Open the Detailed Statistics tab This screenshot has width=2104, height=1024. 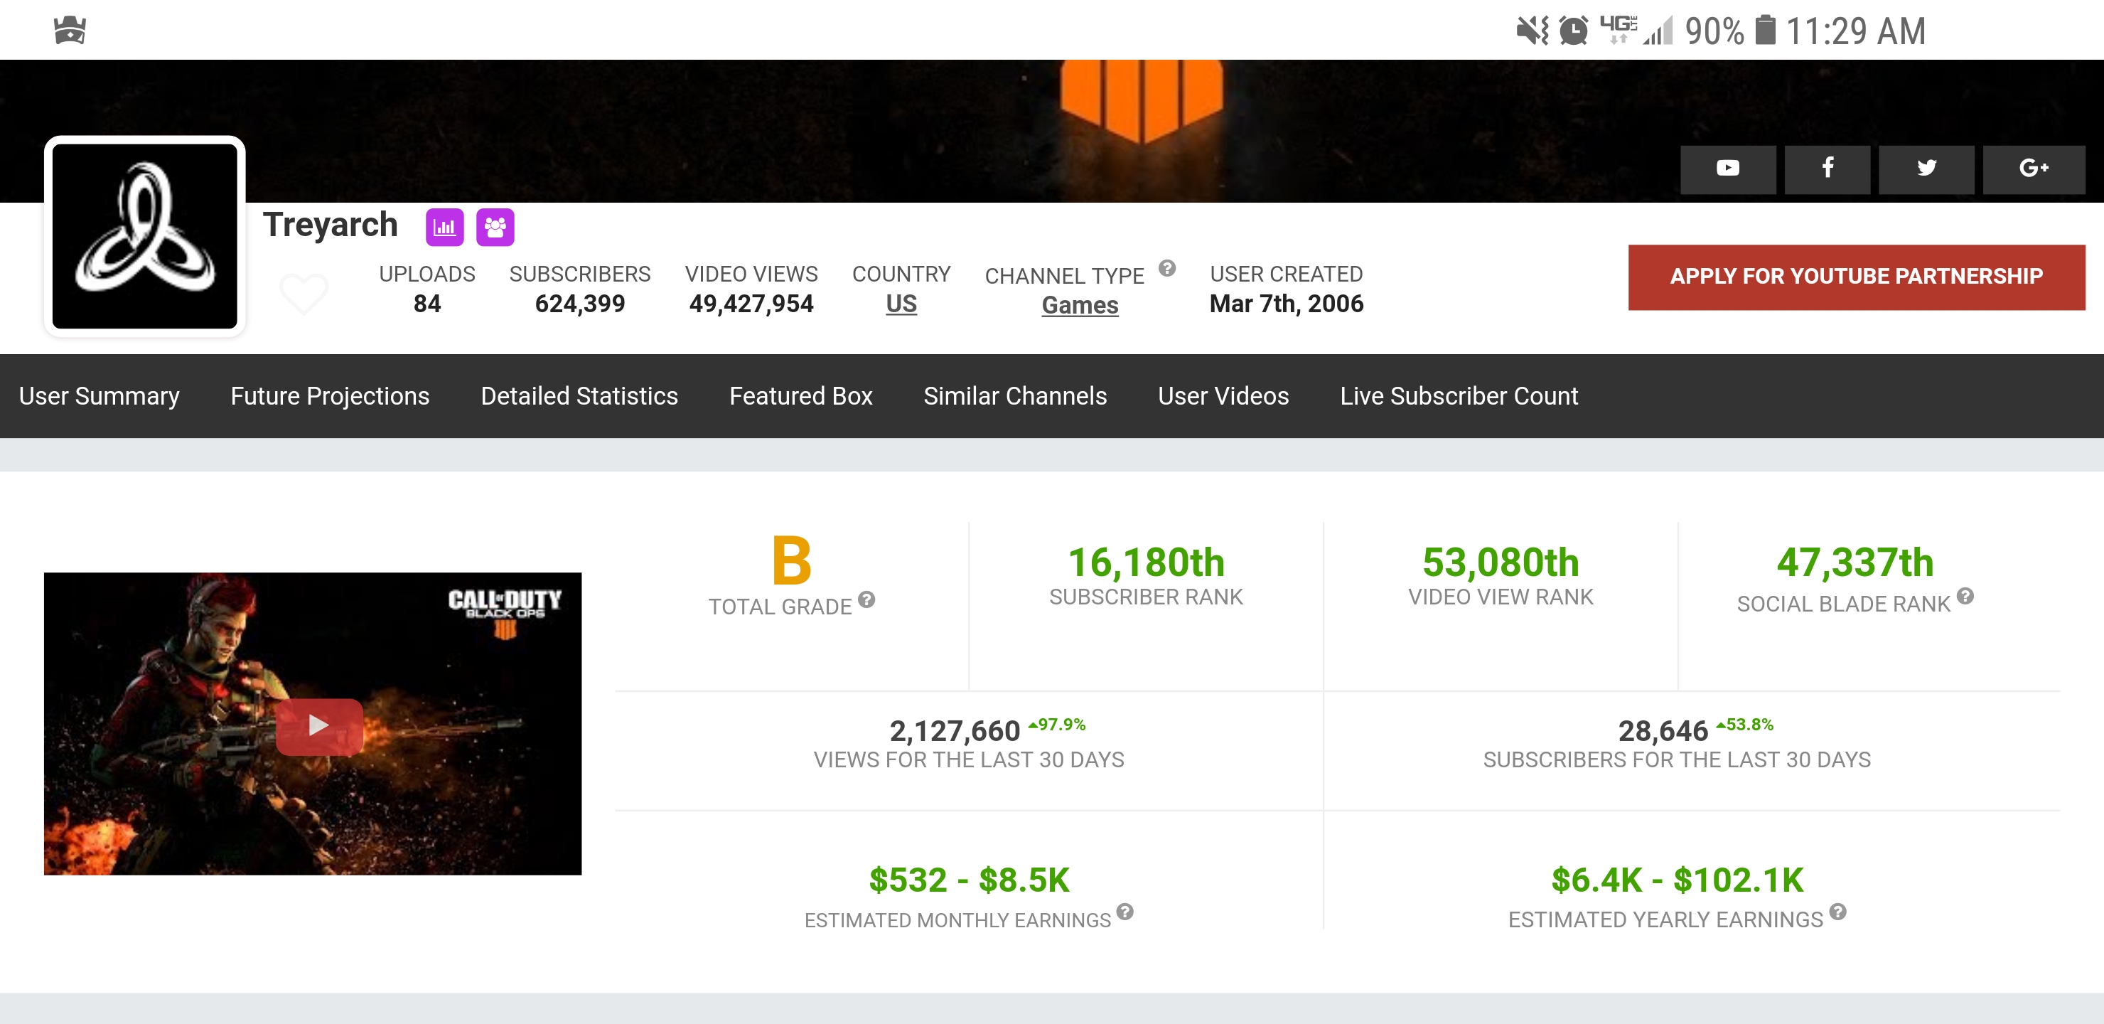(579, 396)
